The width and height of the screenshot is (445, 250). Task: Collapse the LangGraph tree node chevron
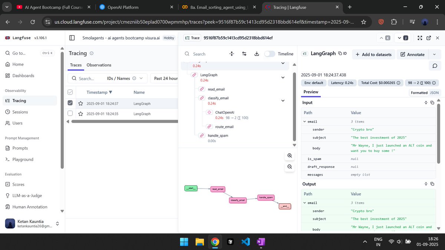click(x=283, y=77)
